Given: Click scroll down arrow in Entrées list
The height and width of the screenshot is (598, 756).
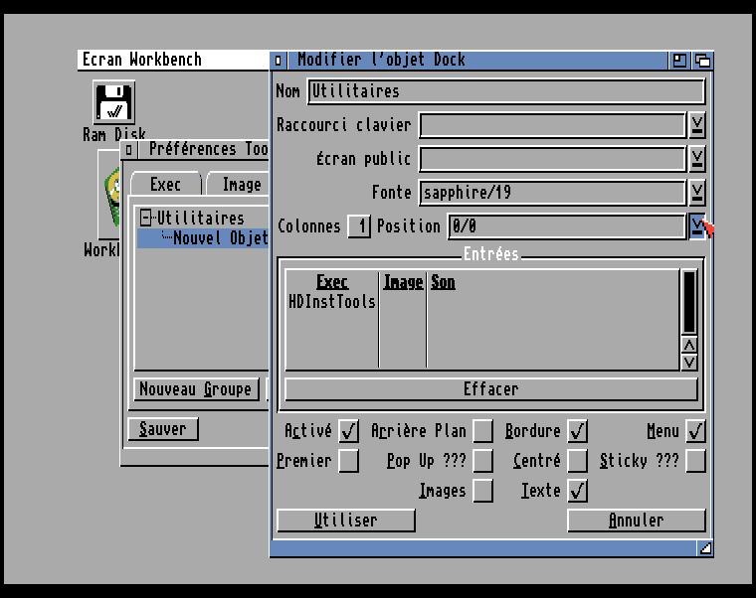Looking at the screenshot, I should [689, 362].
